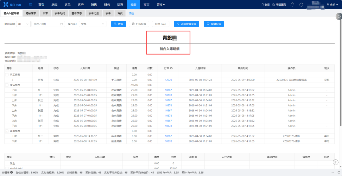This screenshot has width=342, height=176.
Task: Expand the 更多 menu
Action: click(x=161, y=4)
